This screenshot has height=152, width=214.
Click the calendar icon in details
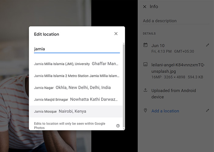pos(145,45)
